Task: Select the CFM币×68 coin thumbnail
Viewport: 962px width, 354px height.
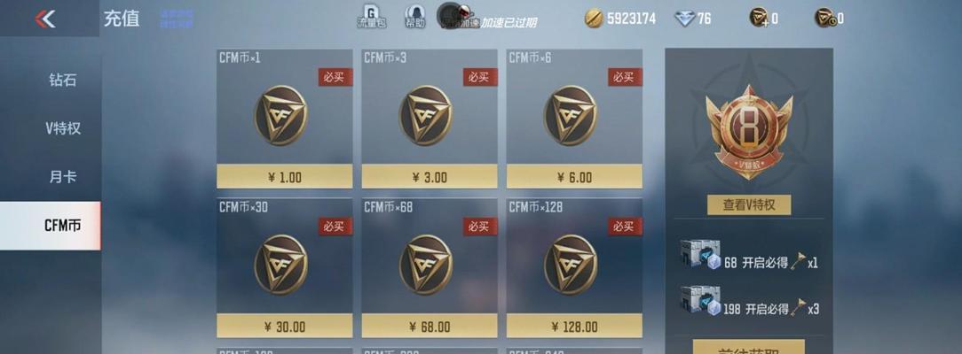Action: pos(426,265)
